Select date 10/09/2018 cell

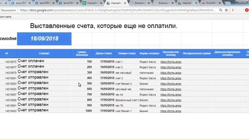(107, 73)
